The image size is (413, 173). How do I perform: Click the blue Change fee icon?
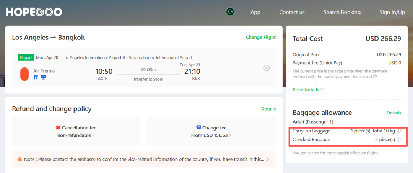click(x=198, y=128)
